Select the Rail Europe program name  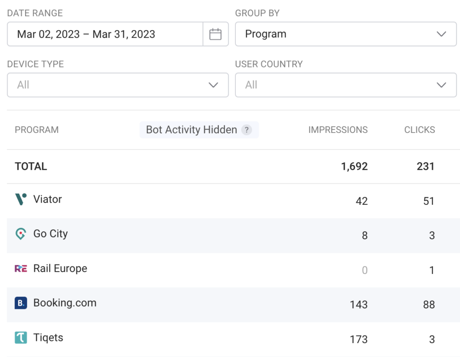(60, 269)
